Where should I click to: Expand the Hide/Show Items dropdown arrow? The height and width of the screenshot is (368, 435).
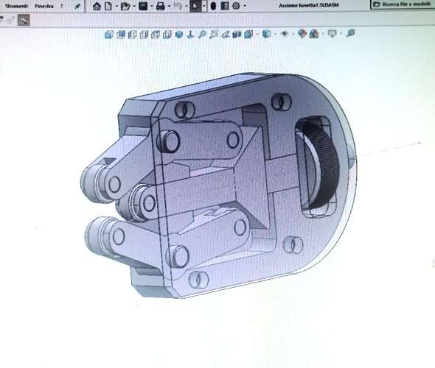tap(293, 34)
